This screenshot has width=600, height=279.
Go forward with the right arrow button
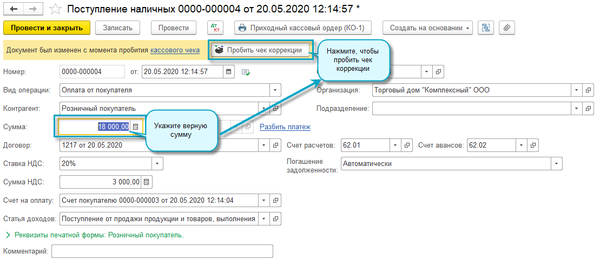34,9
